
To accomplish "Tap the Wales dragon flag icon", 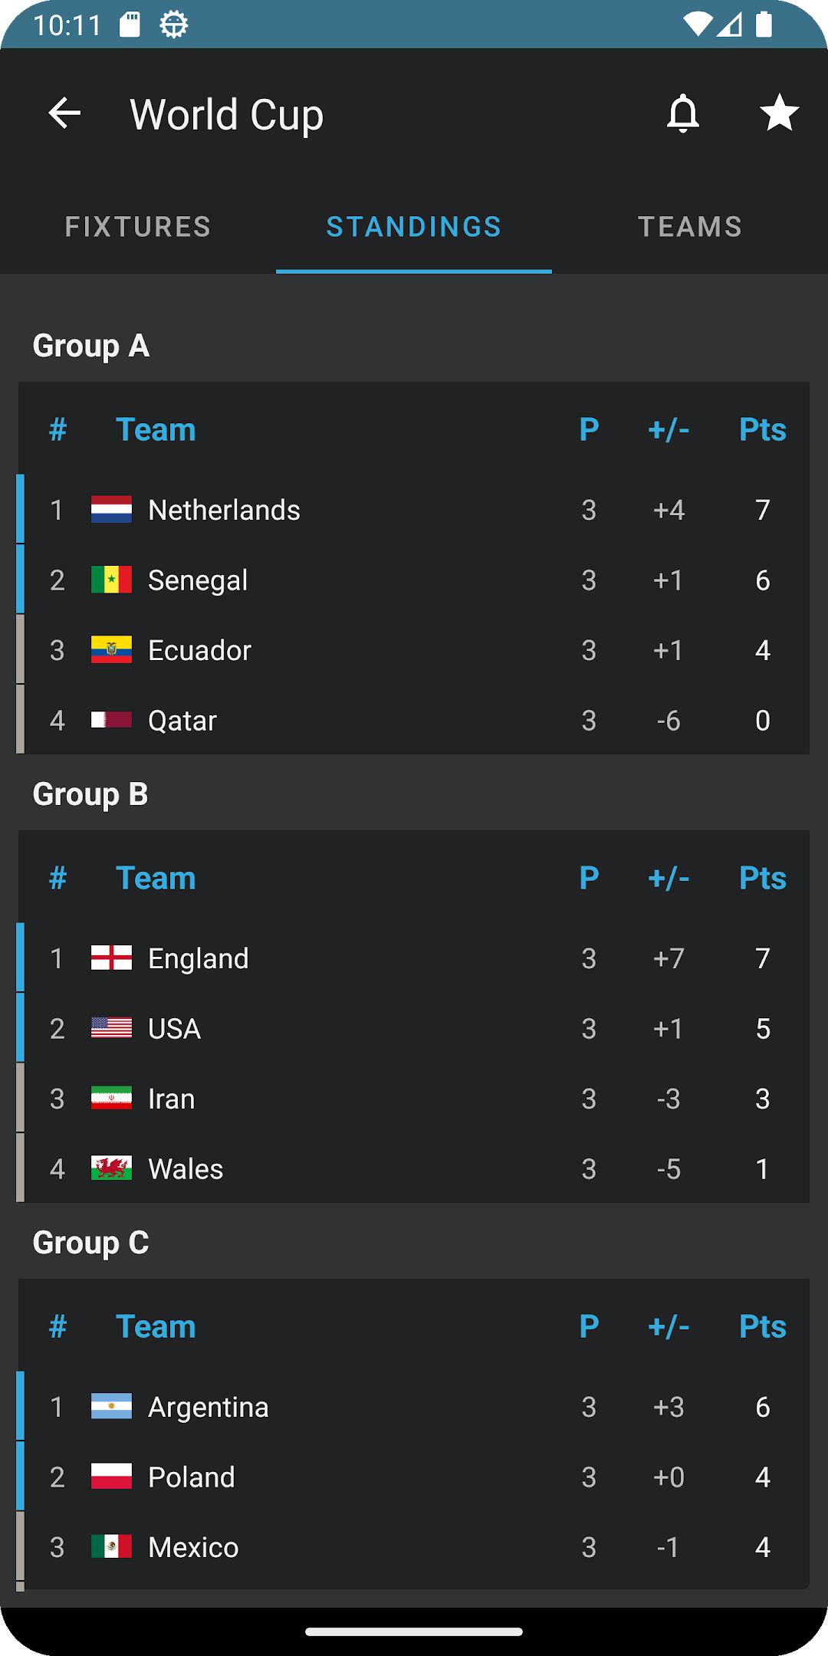I will pos(111,1168).
